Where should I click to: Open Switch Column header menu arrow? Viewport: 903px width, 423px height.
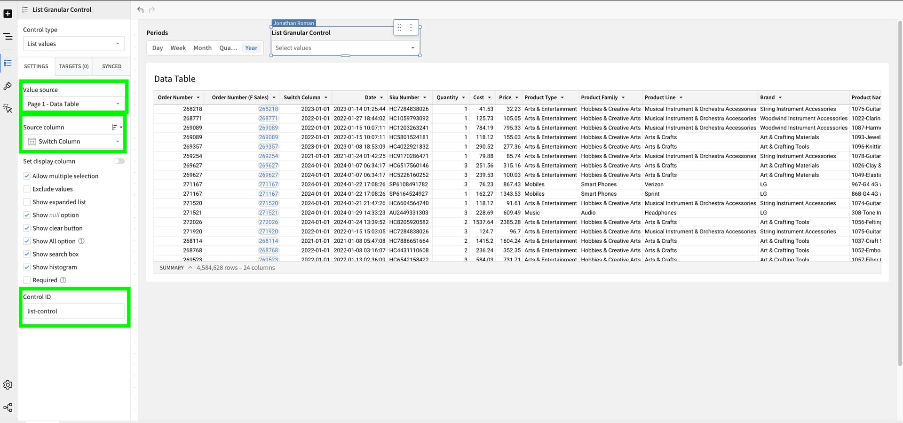325,97
